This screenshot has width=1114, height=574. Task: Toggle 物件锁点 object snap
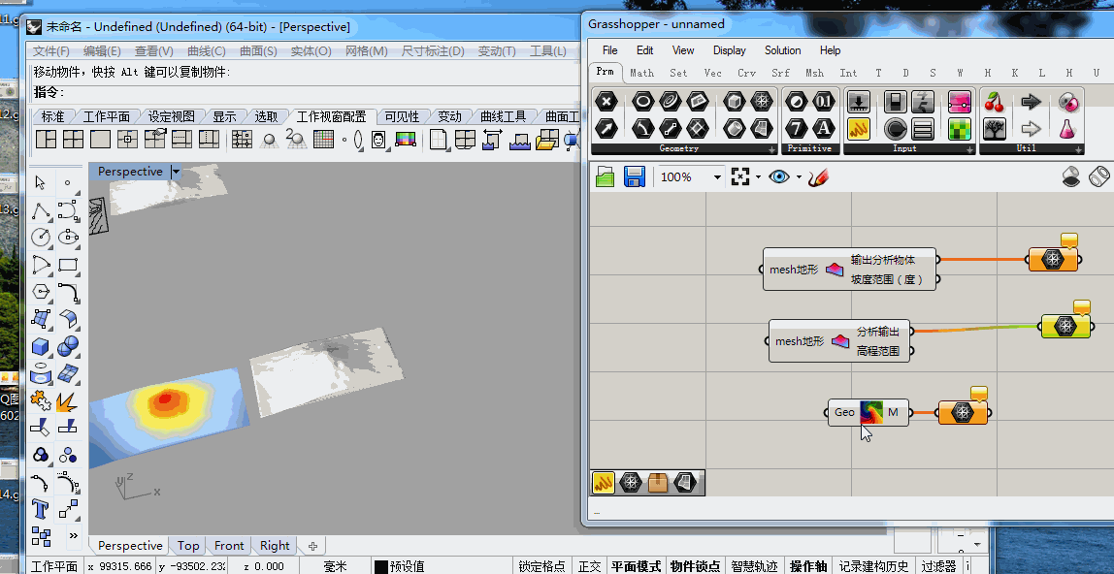(696, 566)
